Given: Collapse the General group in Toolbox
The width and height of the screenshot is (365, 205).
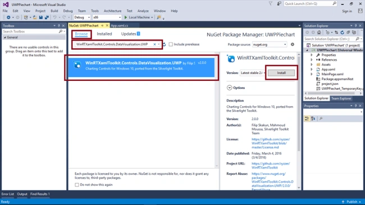Looking at the screenshot, I should click(4, 37).
